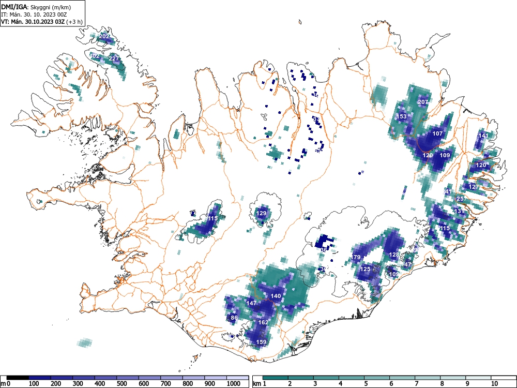
Task: Click the 'VT: Mán. 30.10.2023 03Z' valid time
Action: [x=33, y=22]
